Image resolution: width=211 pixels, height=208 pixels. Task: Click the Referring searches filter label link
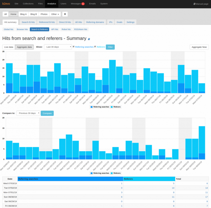click(84, 47)
